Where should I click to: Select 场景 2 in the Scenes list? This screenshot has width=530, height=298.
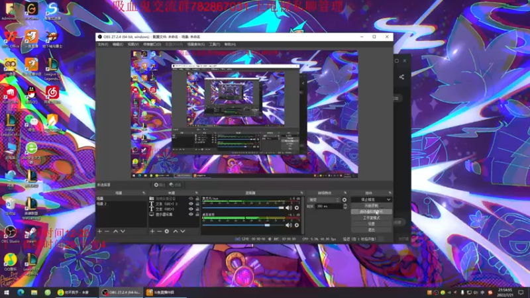pyautogui.click(x=122, y=204)
